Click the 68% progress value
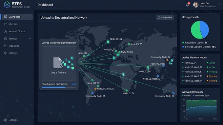 74,84
